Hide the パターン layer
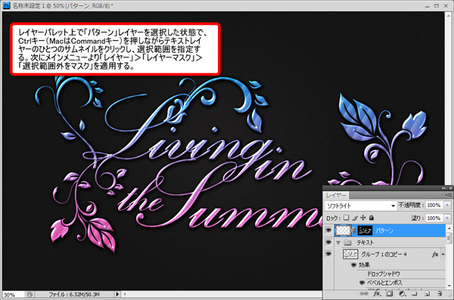This screenshot has height=300, width=454. point(328,230)
